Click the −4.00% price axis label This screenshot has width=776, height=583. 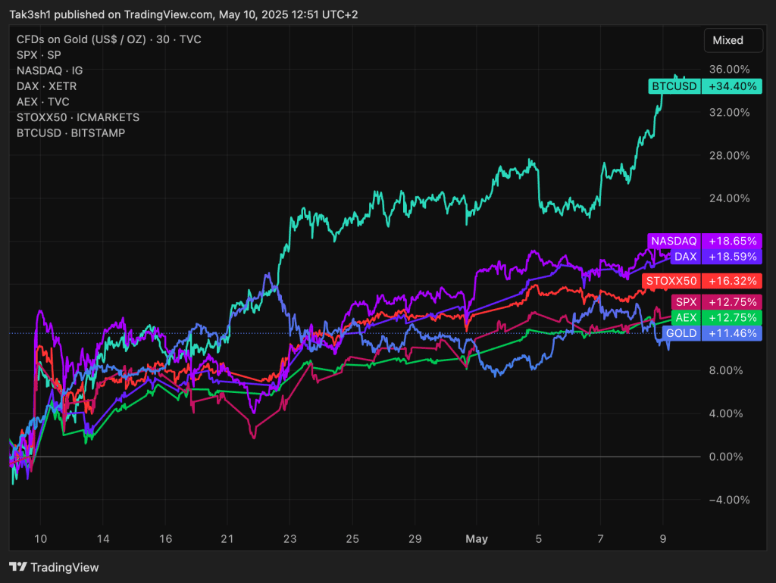tap(729, 500)
